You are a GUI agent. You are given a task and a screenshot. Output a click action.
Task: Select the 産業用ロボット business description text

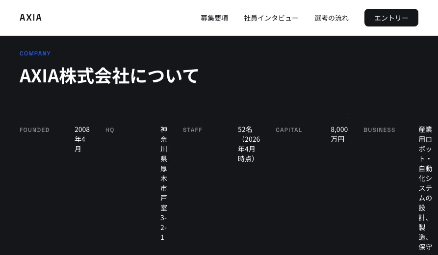[x=425, y=188]
